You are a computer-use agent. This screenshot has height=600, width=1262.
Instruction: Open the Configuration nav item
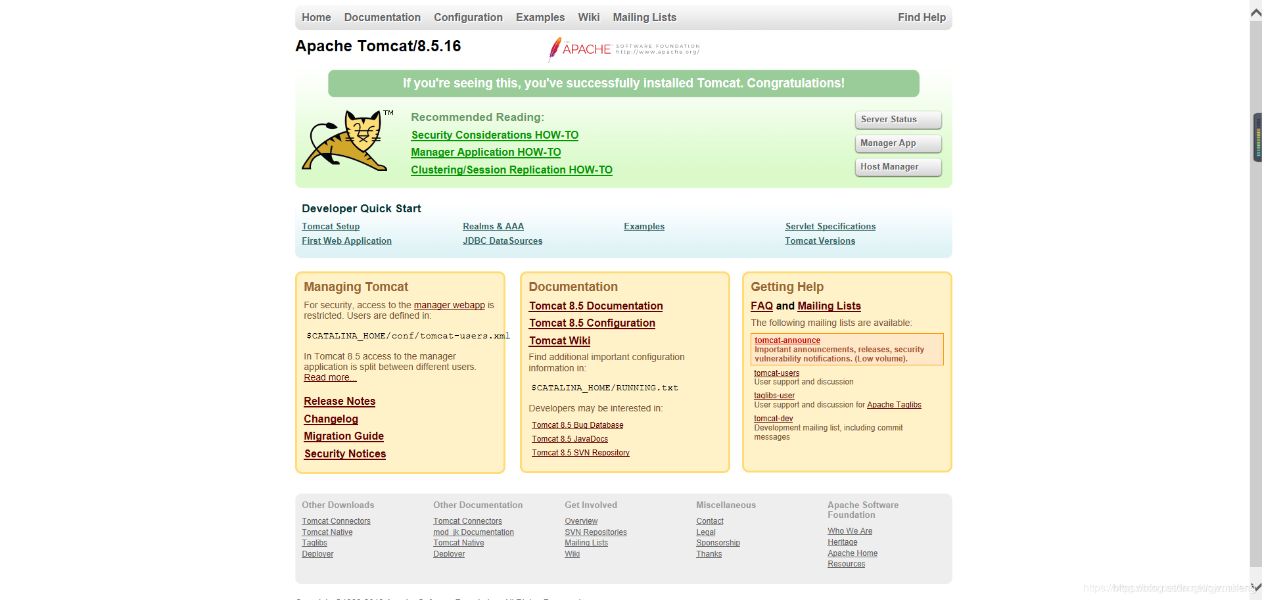click(468, 18)
